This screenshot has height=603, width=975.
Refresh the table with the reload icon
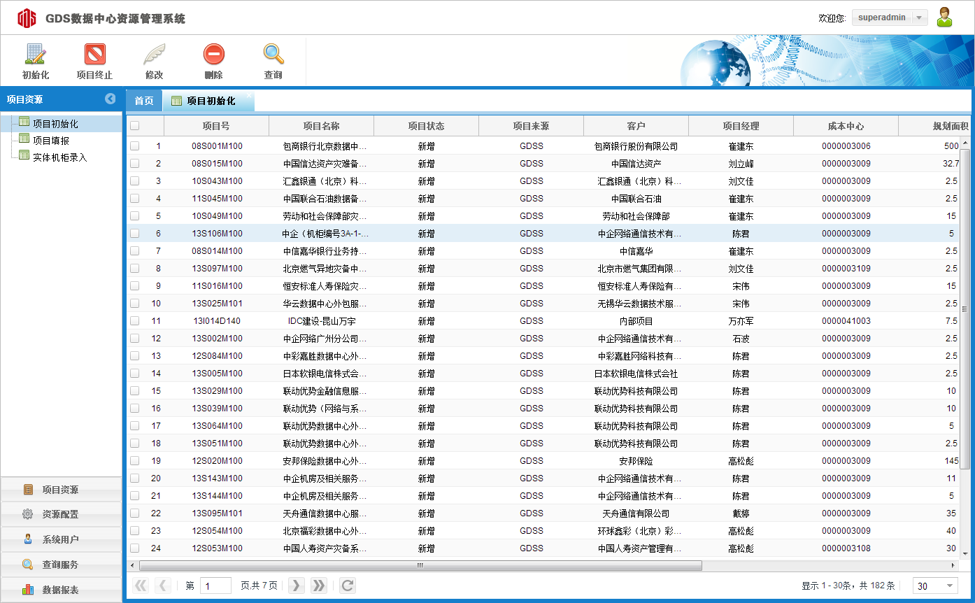348,586
